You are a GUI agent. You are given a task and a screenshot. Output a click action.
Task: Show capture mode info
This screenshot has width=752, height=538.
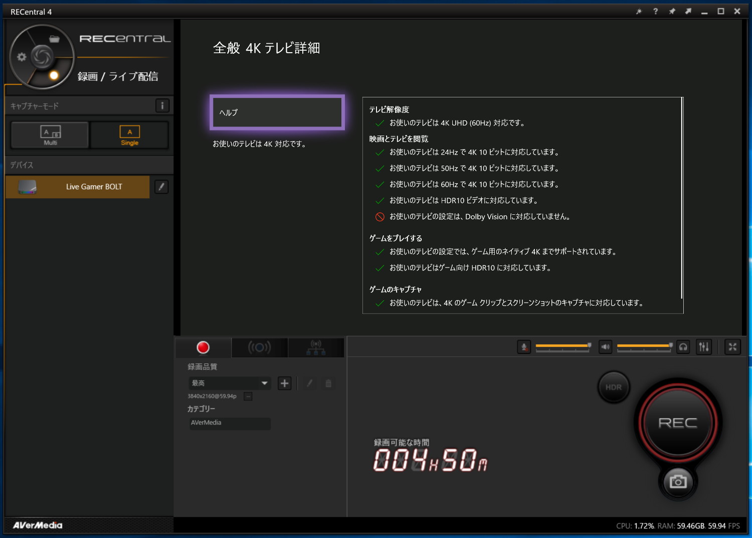click(162, 106)
